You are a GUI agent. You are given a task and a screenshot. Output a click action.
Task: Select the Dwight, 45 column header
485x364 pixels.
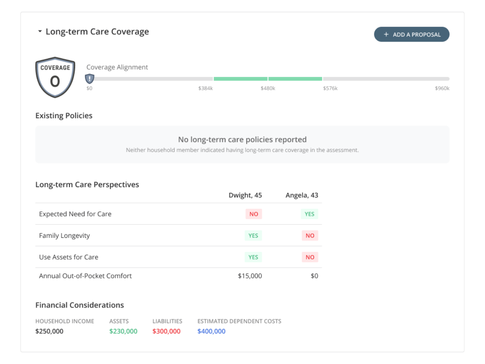coord(245,195)
